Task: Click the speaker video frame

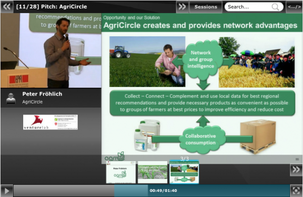Action: (51, 51)
